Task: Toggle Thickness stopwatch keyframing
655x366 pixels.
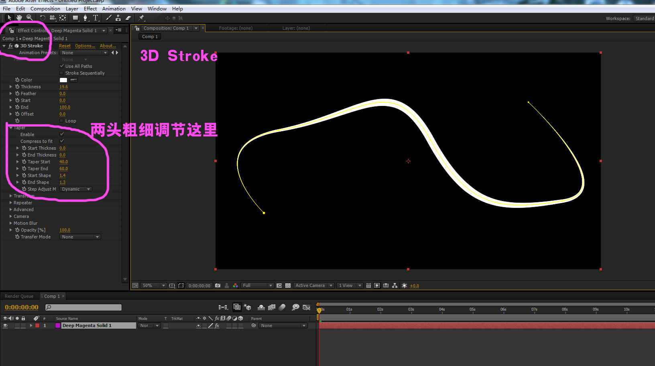Action: (x=17, y=87)
